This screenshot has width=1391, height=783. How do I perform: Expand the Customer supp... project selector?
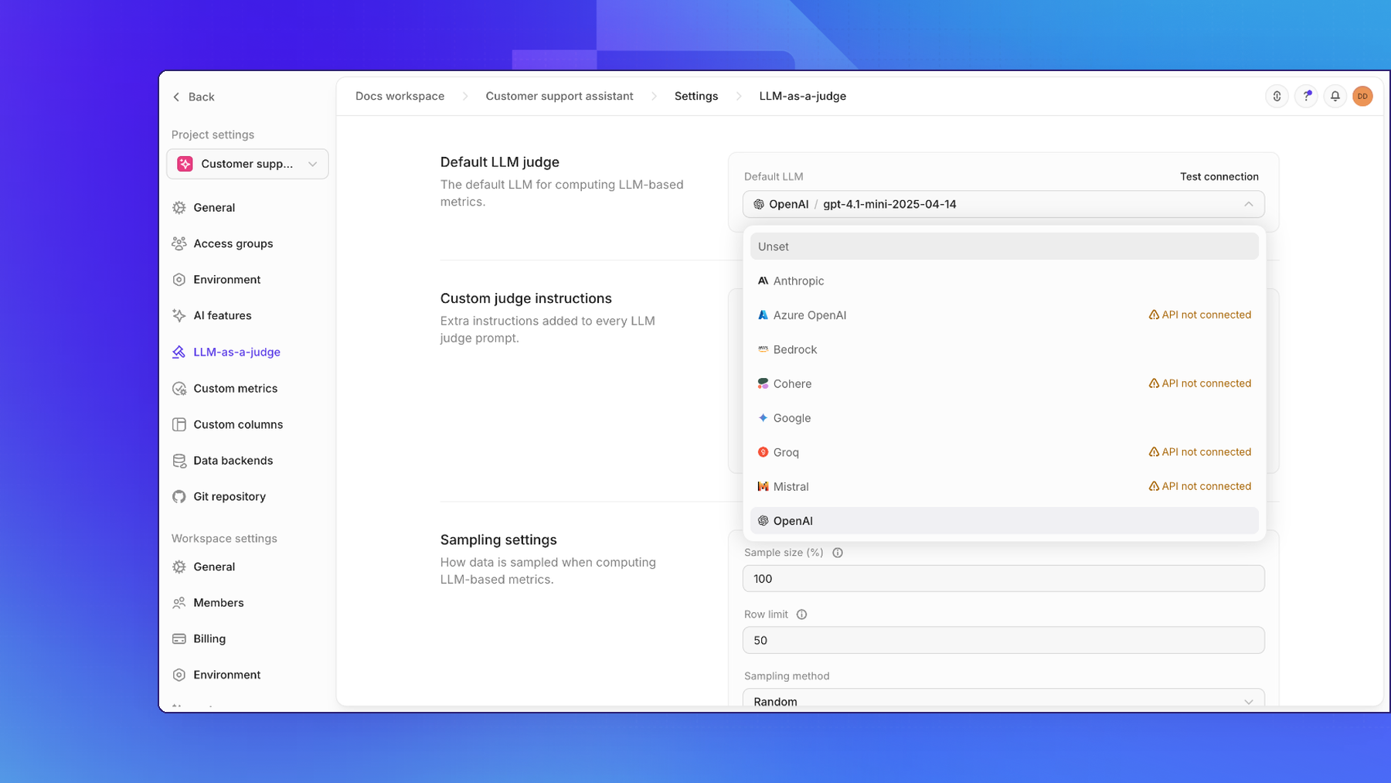tap(247, 164)
